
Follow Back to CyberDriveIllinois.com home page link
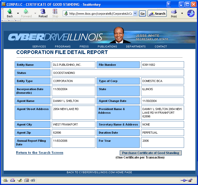point(99,172)
